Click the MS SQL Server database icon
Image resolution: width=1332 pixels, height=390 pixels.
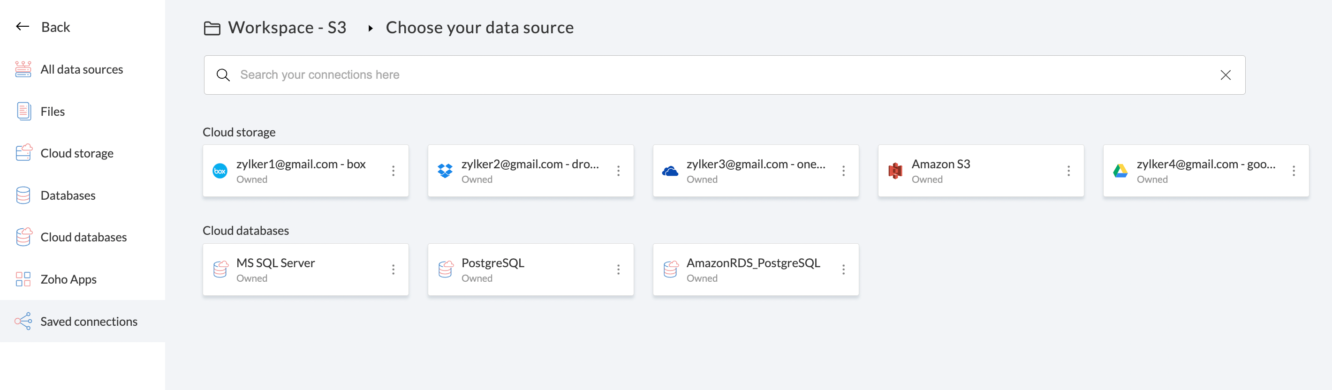tap(220, 270)
